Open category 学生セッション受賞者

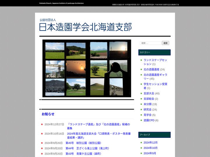(x=155, y=86)
